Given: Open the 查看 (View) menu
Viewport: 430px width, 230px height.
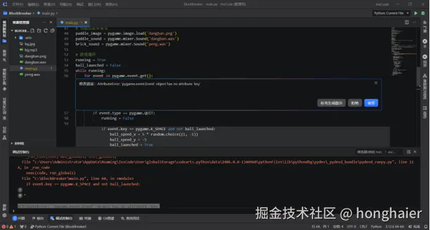Looking at the screenshot, I should pos(49,4).
